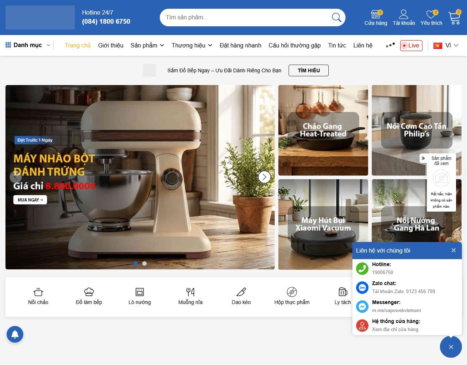
Task: Go to Trang chủ menu item
Action: click(x=78, y=45)
